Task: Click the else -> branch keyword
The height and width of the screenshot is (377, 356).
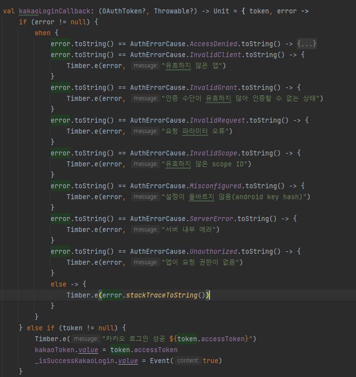Action: pos(59,284)
